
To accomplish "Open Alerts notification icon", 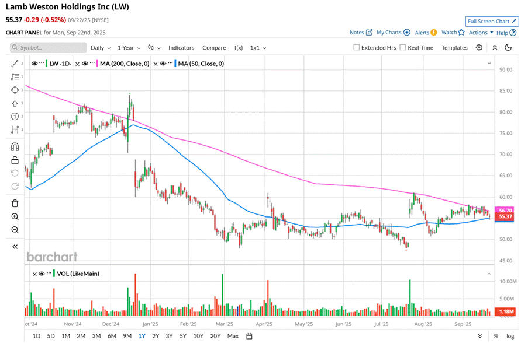I will [434, 32].
